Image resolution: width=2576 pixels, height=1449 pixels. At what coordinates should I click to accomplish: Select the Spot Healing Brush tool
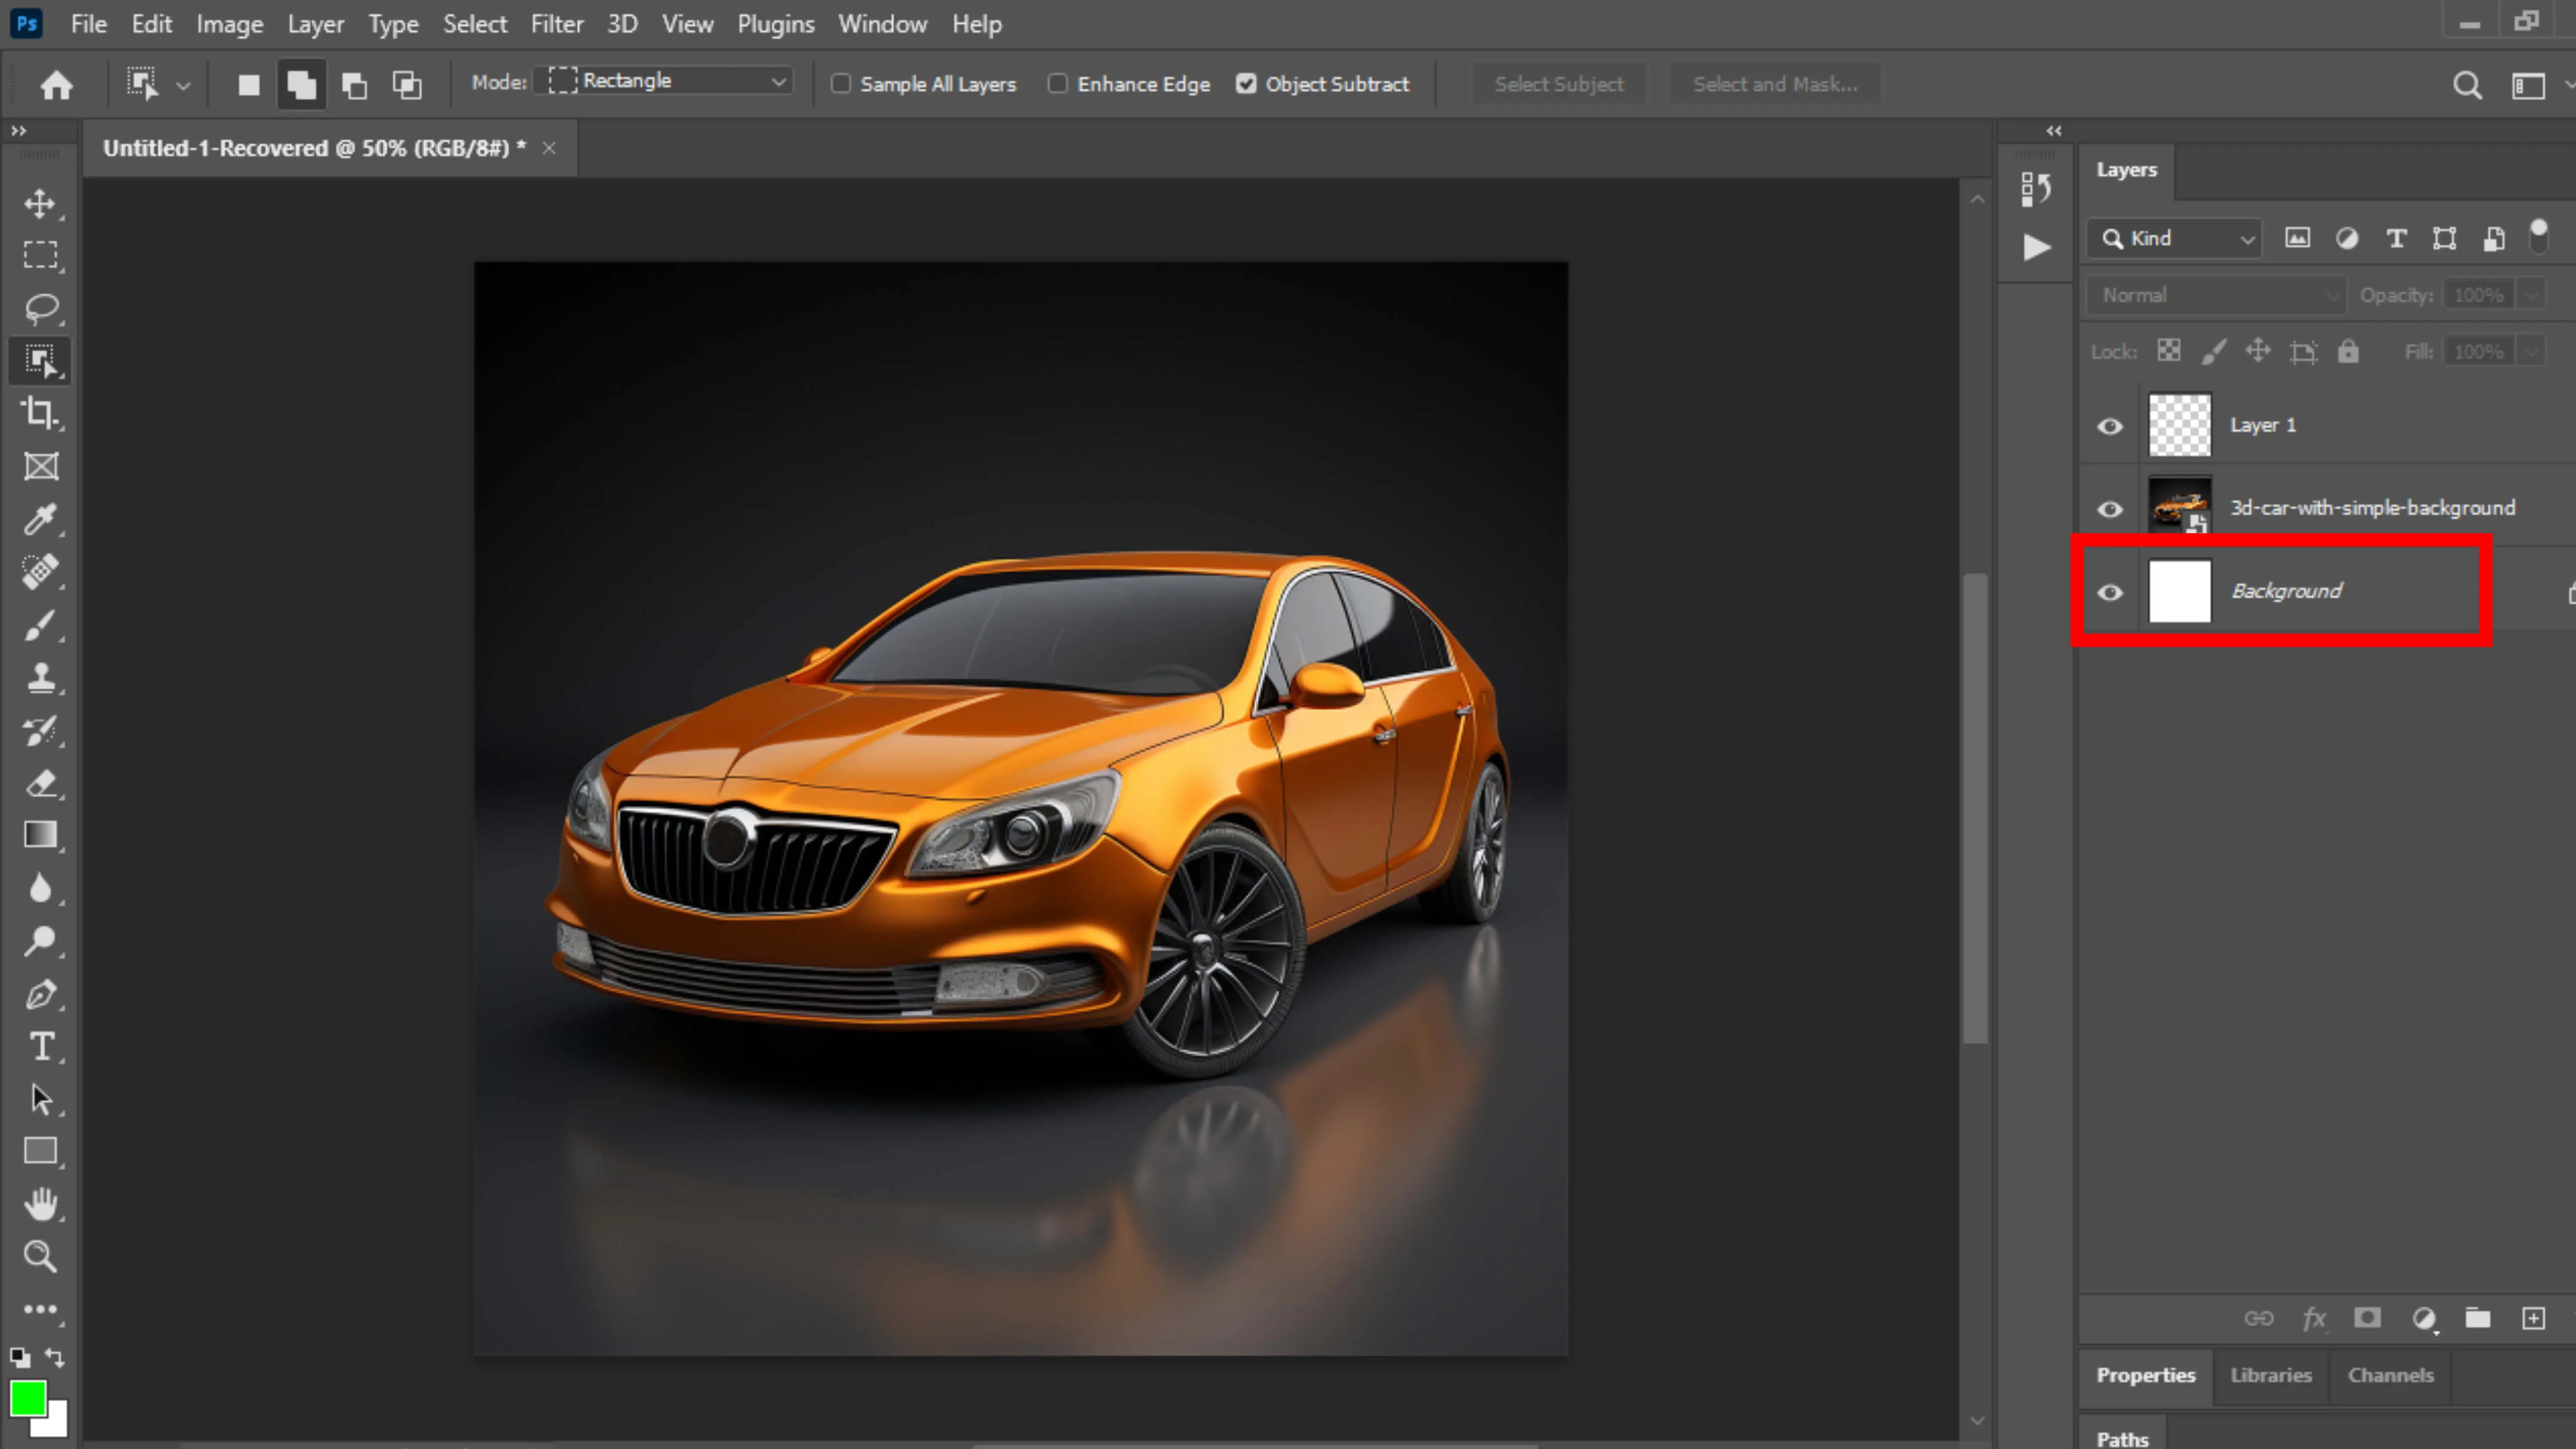[40, 571]
